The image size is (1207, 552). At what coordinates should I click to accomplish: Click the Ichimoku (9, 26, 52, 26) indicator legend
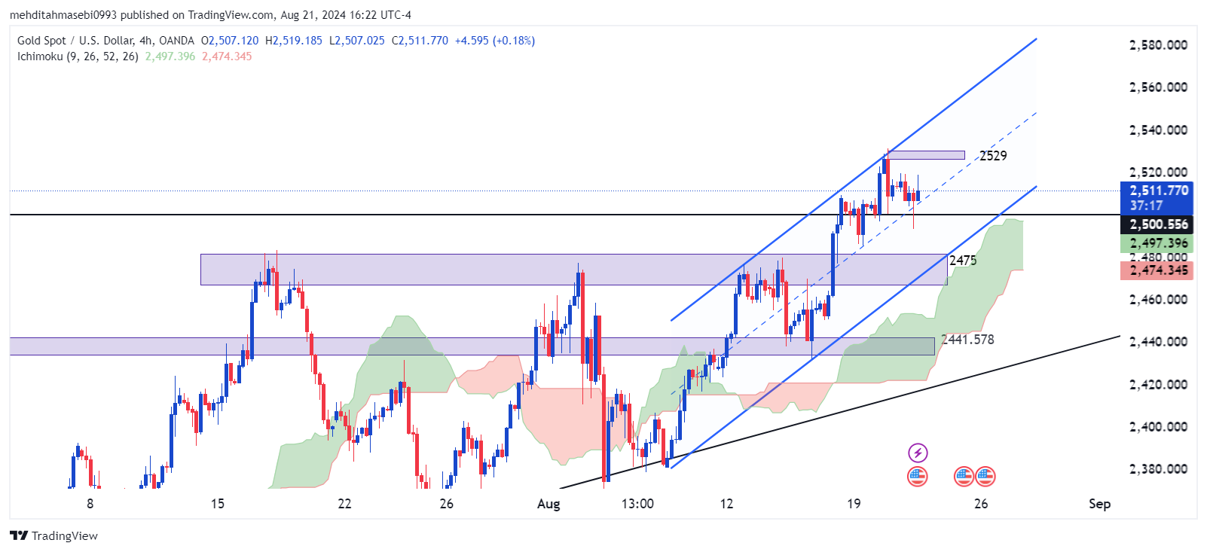[78, 56]
